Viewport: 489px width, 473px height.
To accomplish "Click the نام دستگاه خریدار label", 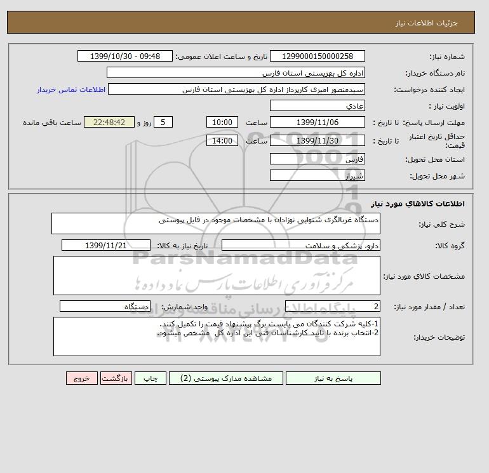I will (x=435, y=73).
